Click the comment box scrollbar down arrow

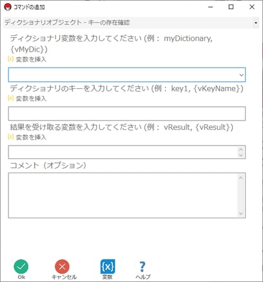[240, 214]
